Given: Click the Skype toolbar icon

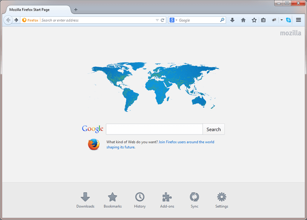Looking at the screenshot, I should (289, 20).
